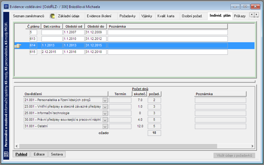Click the Termín column header
264x165 pixels.
click(120, 94)
